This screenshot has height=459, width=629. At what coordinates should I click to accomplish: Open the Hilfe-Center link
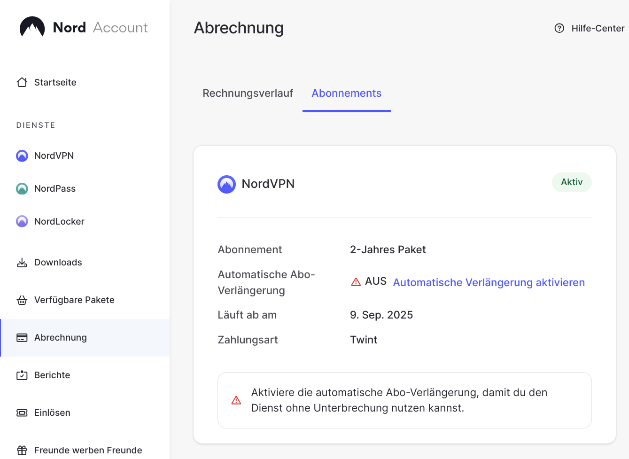pyautogui.click(x=598, y=28)
